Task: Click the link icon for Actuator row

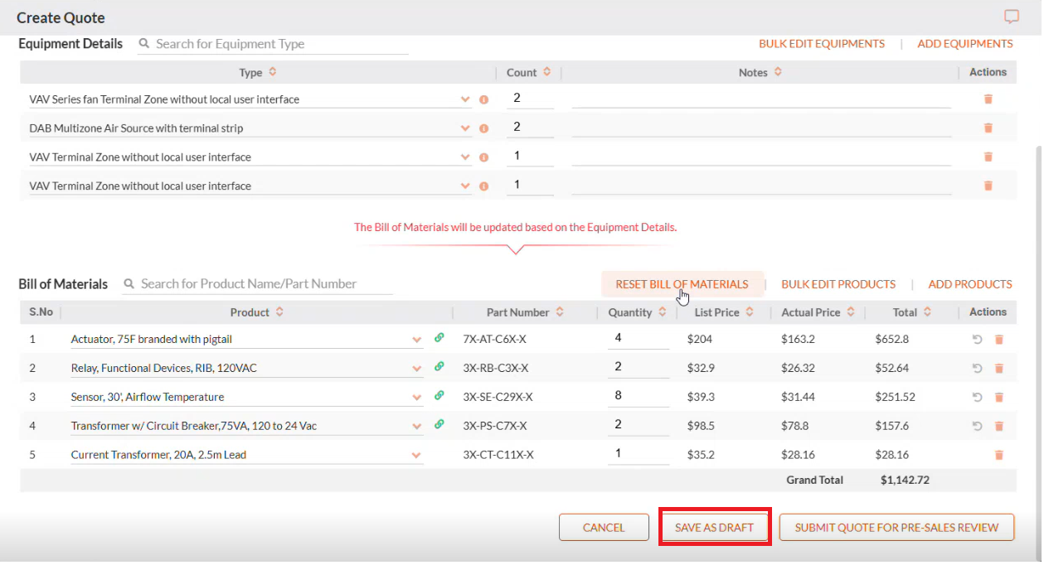Action: coord(440,337)
